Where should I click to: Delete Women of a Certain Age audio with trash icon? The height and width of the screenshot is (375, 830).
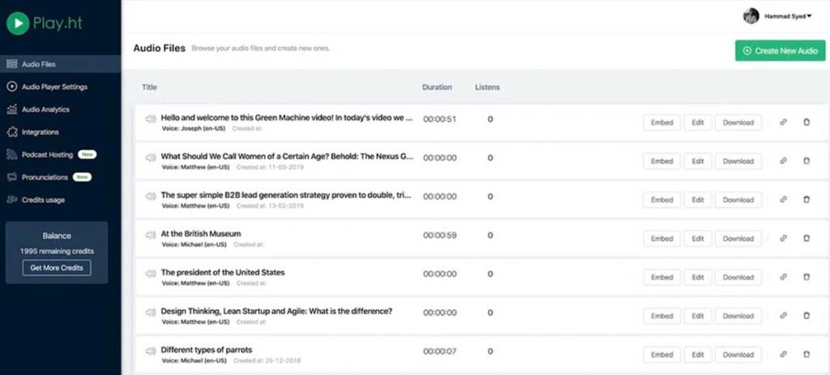[806, 161]
